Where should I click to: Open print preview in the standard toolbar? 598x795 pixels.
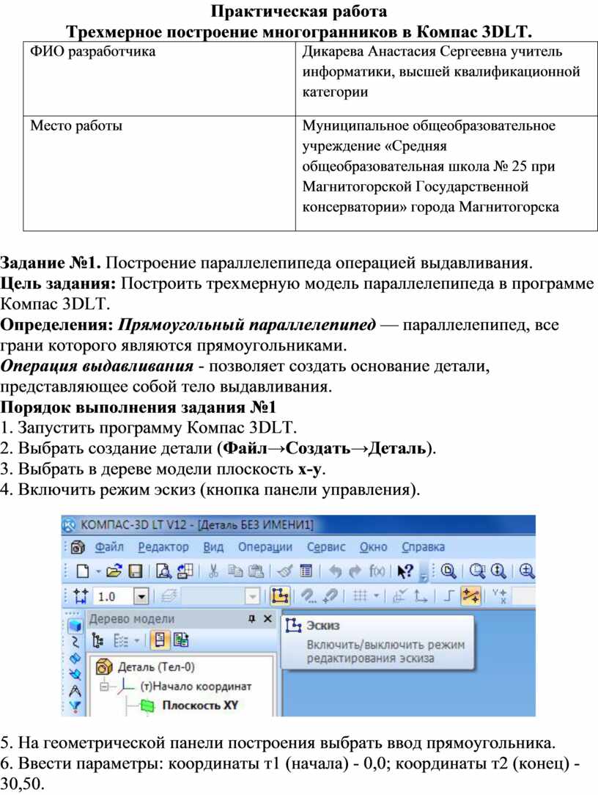163,571
